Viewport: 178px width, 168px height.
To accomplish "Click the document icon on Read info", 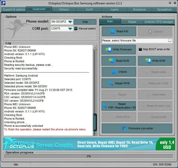I will (112, 31).
